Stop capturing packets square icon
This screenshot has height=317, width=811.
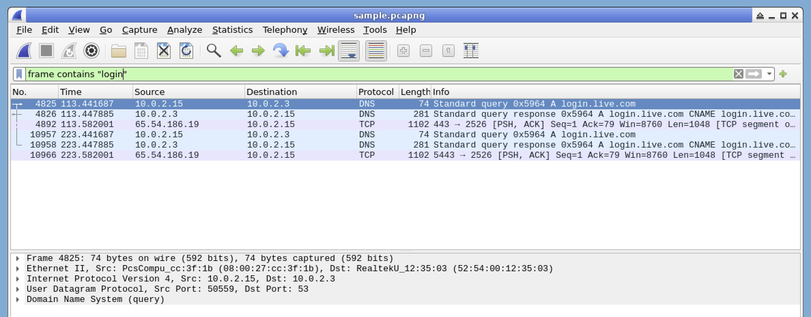[x=46, y=51]
